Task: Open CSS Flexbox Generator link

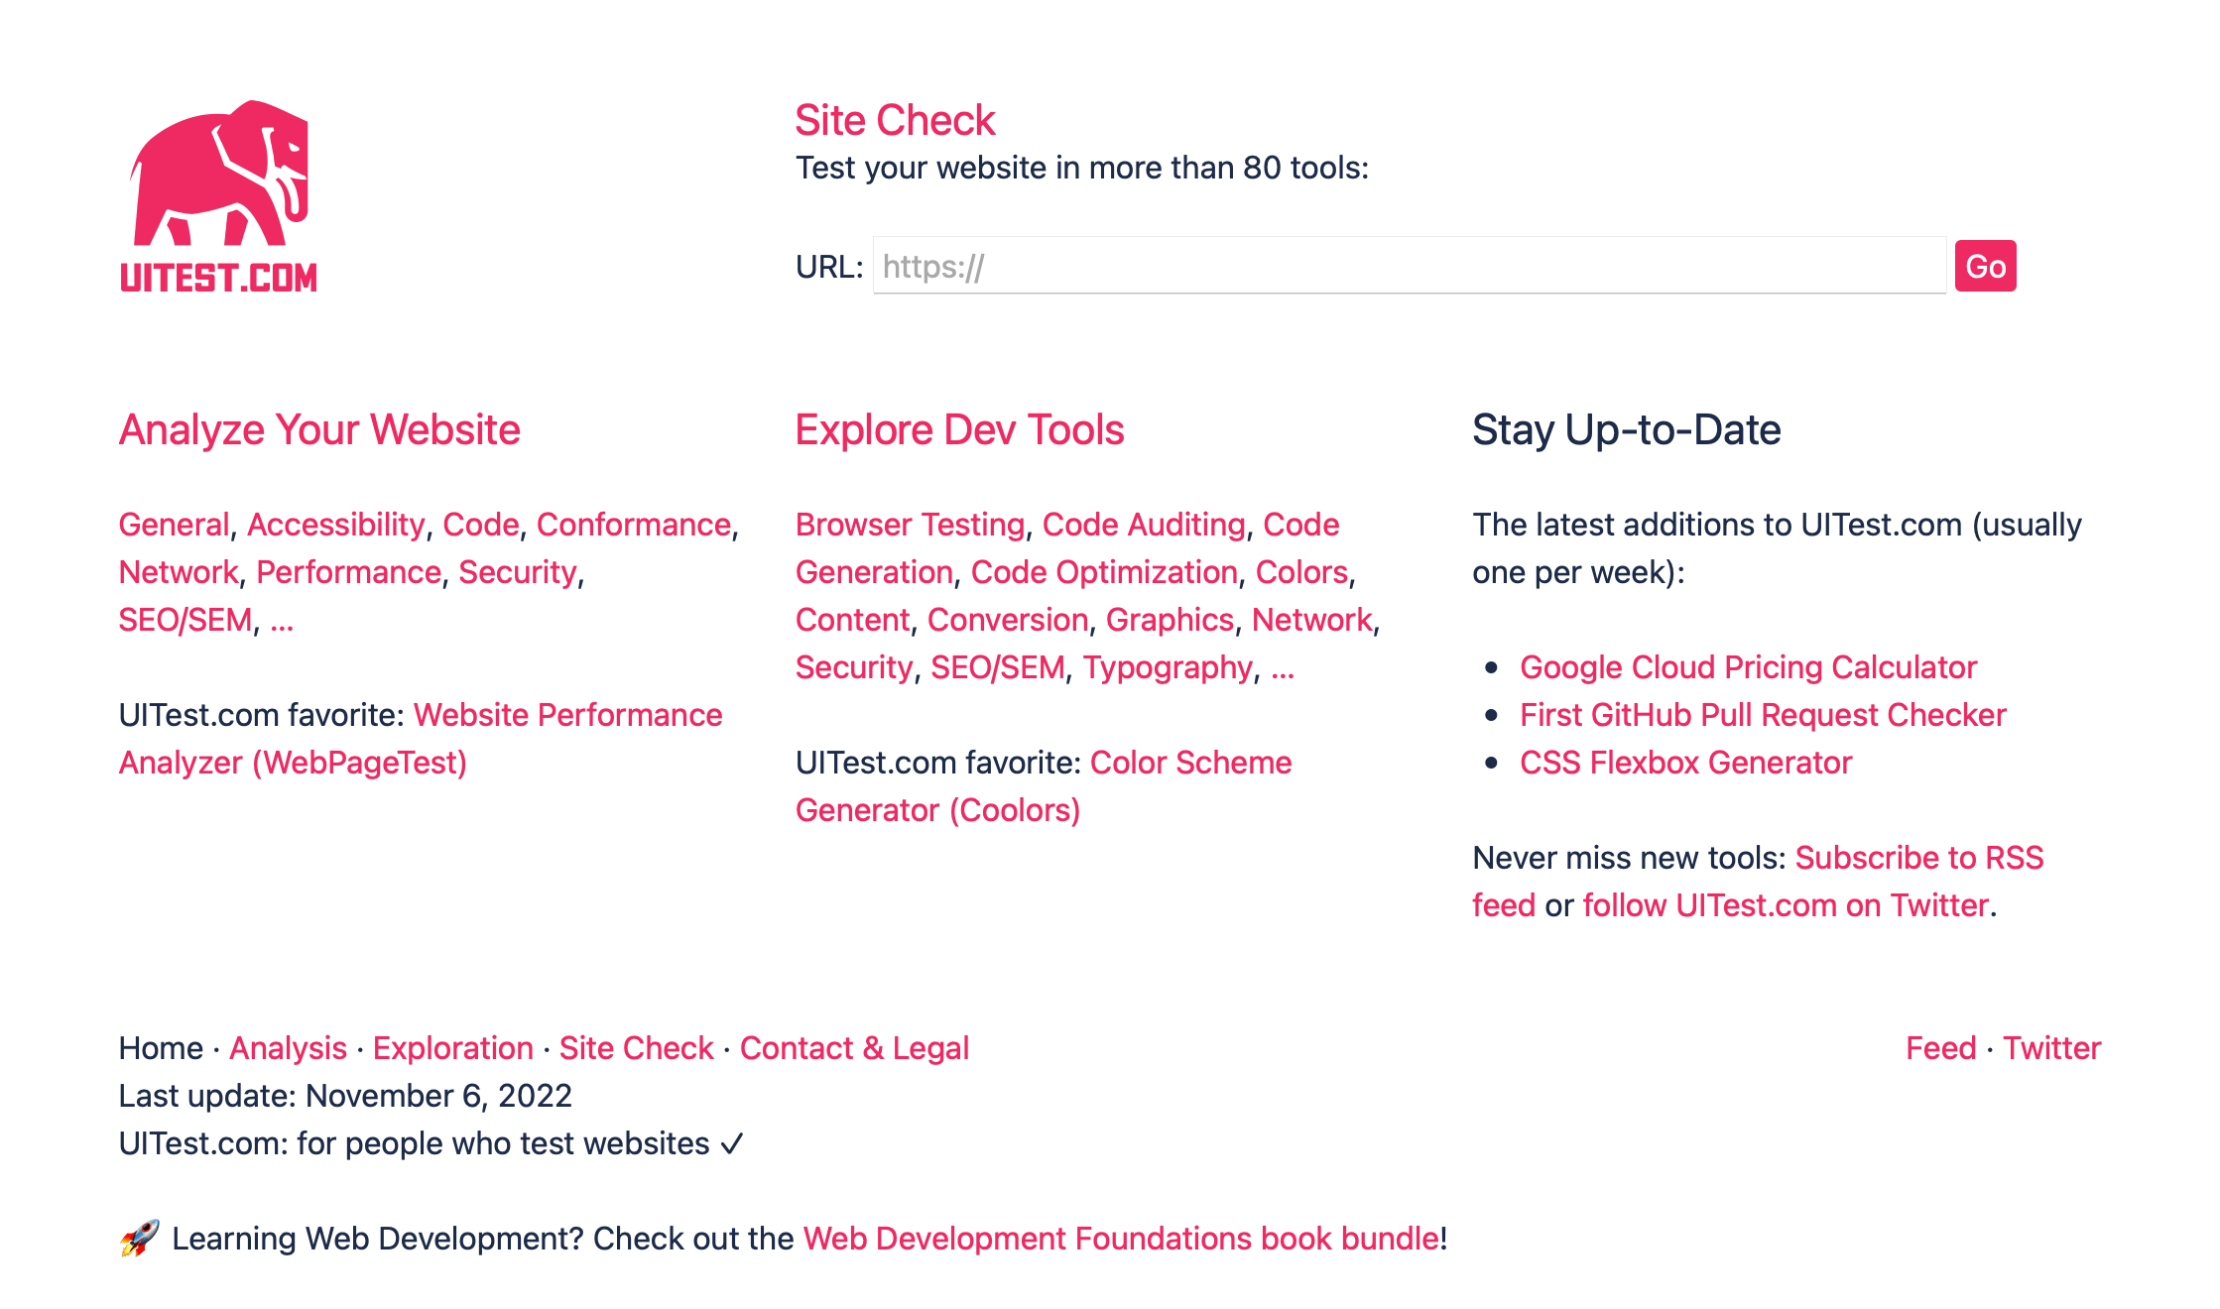Action: 1686,763
